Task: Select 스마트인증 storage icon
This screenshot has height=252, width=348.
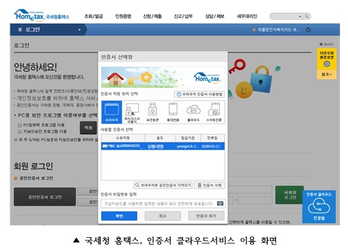Action: coord(214,112)
